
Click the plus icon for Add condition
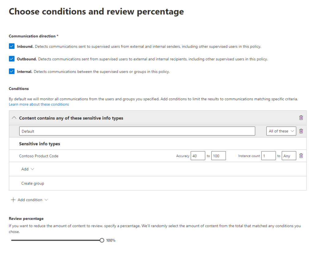[x=13, y=200]
